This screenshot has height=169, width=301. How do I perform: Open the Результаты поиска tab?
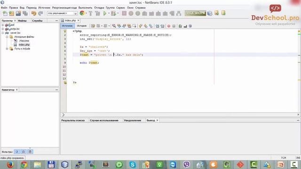tap(73, 120)
